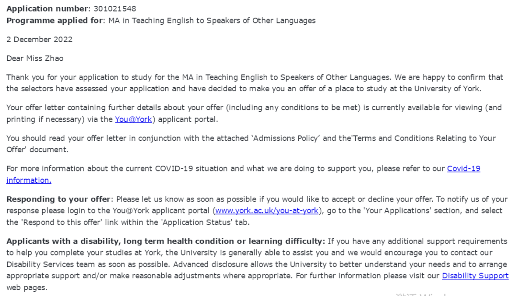Click the bold 'Application number' label
This screenshot has height=296, width=517.
[x=41, y=9]
